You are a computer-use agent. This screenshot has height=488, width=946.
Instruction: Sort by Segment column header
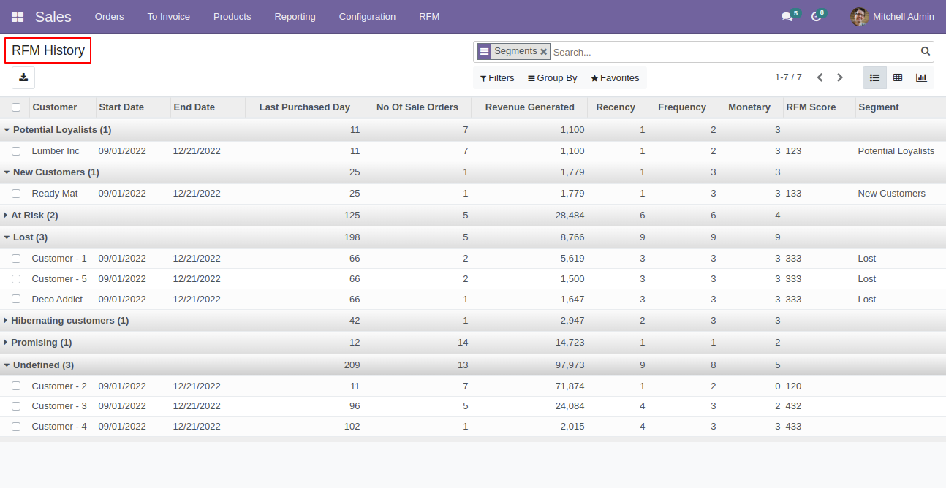point(900,107)
